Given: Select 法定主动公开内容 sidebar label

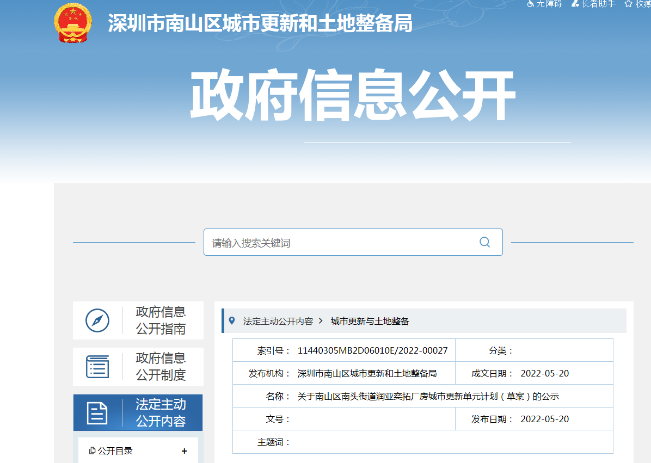Looking at the screenshot, I should click(161, 413).
